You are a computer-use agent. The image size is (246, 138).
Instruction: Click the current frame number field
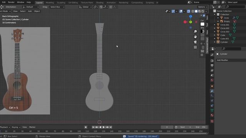tap(167, 127)
